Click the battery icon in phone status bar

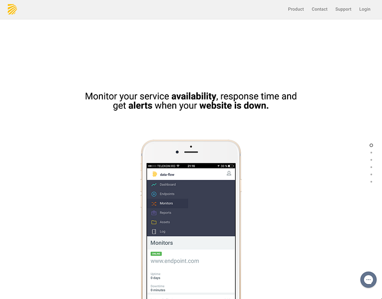(x=231, y=166)
